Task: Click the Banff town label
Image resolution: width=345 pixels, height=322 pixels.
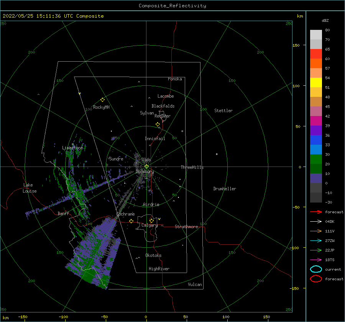Action: tap(63, 214)
